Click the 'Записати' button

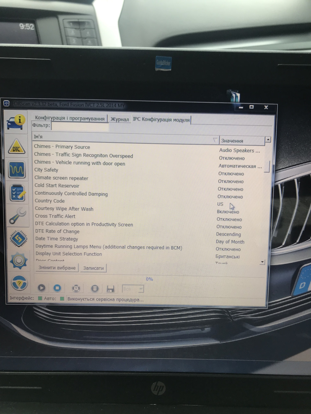coord(93,268)
